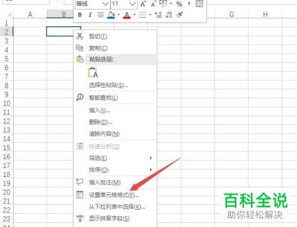Expand the 筛选(E) filter submenu
The image size is (297, 227).
click(x=115, y=158)
